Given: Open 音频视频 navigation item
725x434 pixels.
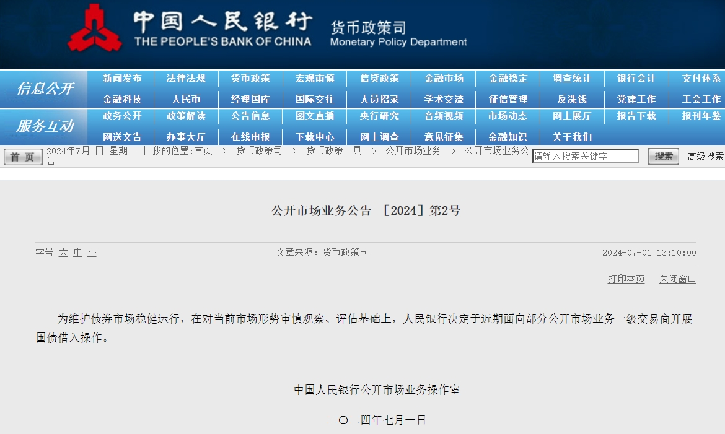Looking at the screenshot, I should [x=444, y=116].
